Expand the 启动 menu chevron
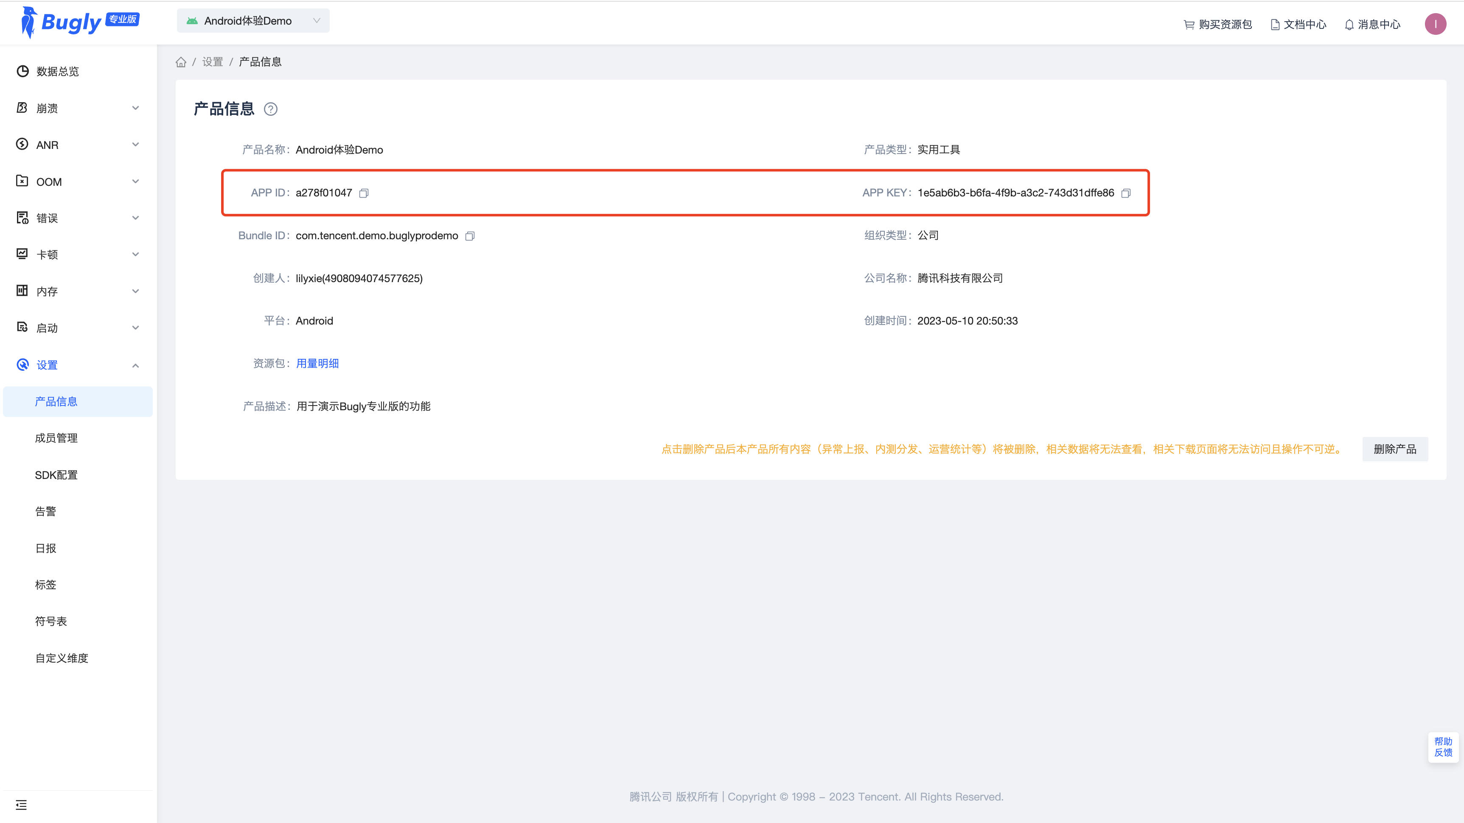The height and width of the screenshot is (823, 1464). click(135, 328)
